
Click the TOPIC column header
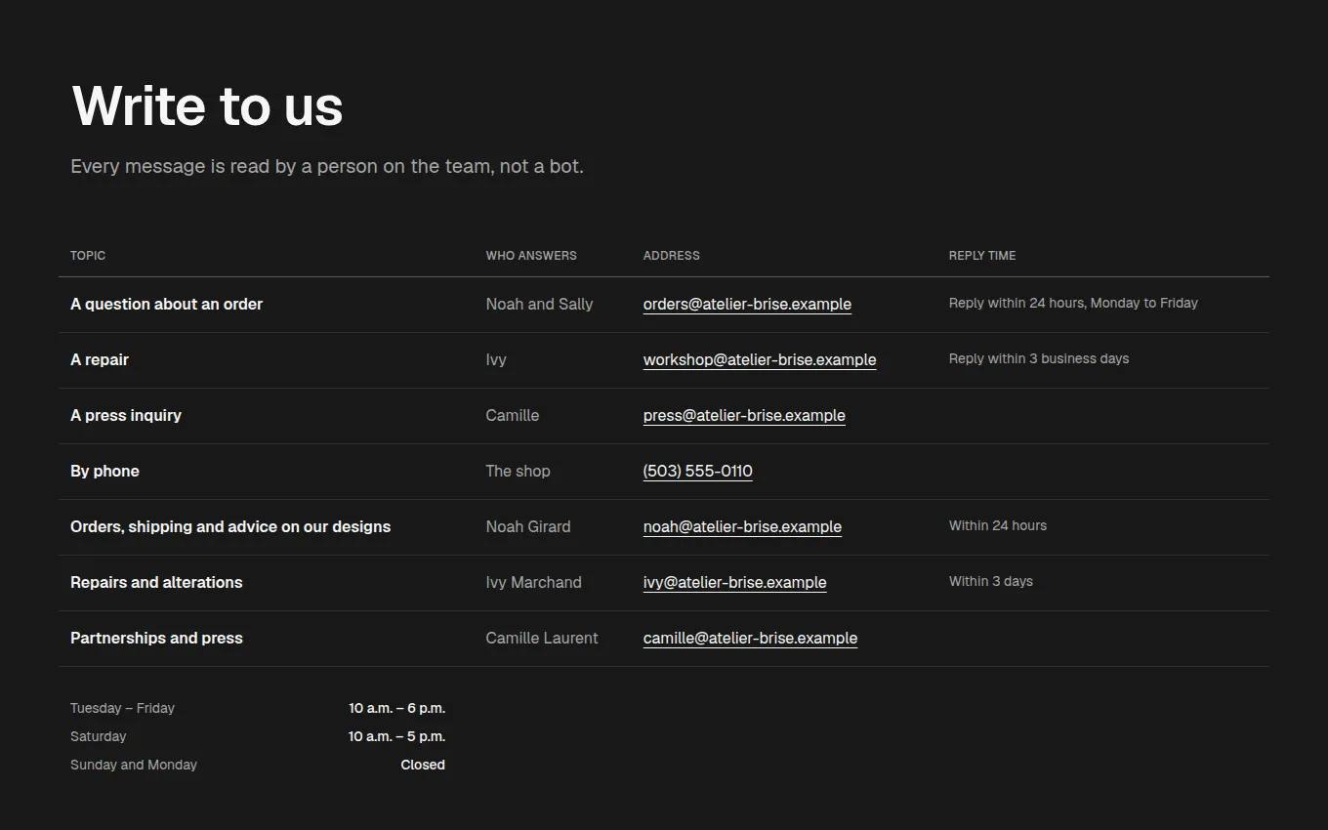point(88,256)
